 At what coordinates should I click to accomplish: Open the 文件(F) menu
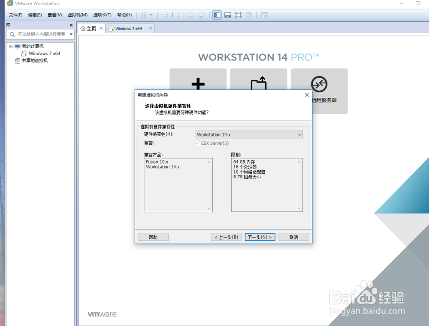(x=15, y=15)
